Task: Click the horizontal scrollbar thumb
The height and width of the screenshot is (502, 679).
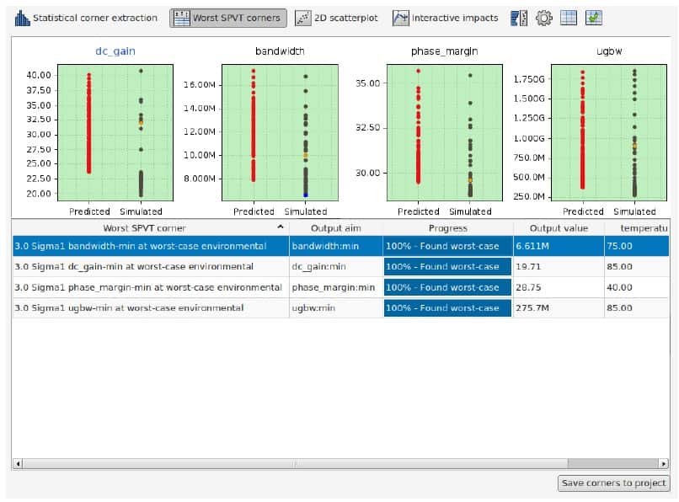Action: [296, 464]
